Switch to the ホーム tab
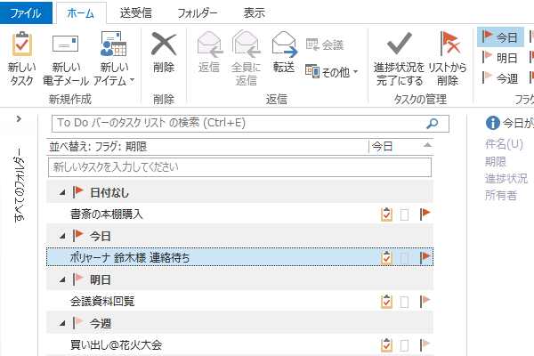The image size is (534, 356). click(81, 13)
